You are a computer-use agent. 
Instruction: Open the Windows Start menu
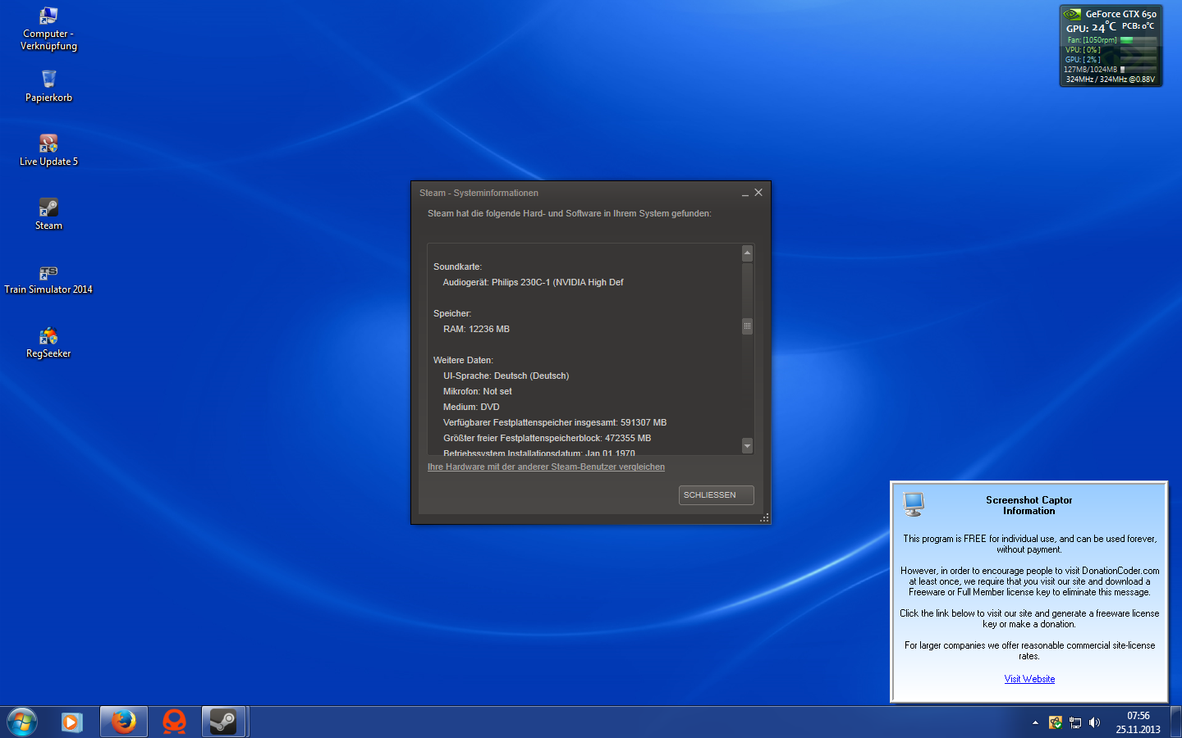click(x=22, y=722)
